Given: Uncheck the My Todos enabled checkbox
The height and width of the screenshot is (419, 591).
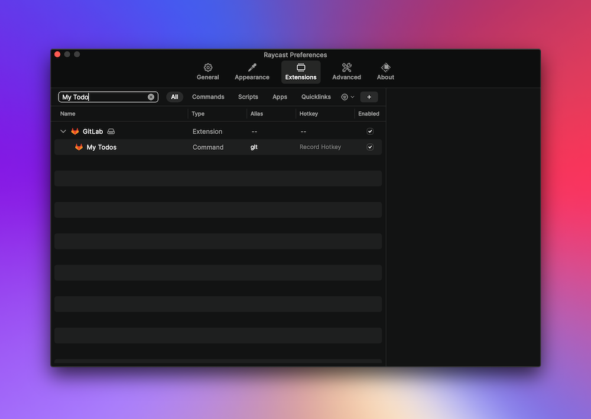Looking at the screenshot, I should pyautogui.click(x=370, y=147).
